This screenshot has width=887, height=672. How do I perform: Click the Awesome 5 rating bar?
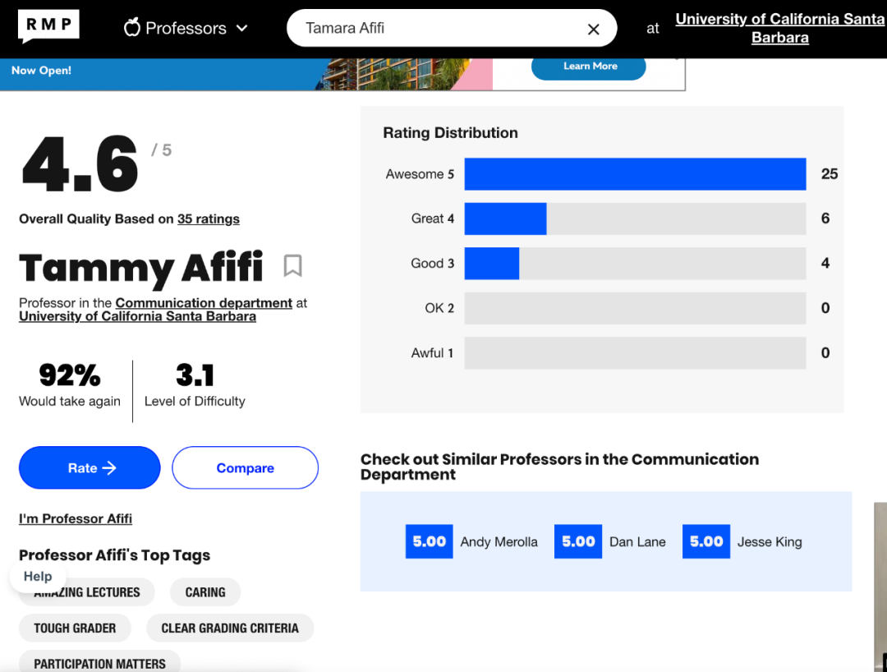[x=635, y=174]
